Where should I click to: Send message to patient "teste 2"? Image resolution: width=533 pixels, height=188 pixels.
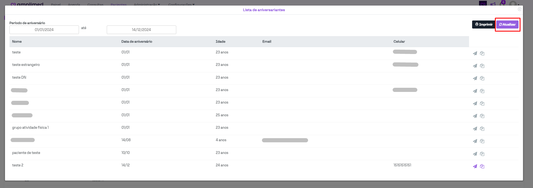[475, 166]
